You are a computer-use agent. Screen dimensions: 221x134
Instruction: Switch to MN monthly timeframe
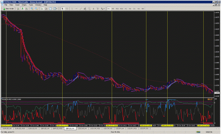[143, 9]
